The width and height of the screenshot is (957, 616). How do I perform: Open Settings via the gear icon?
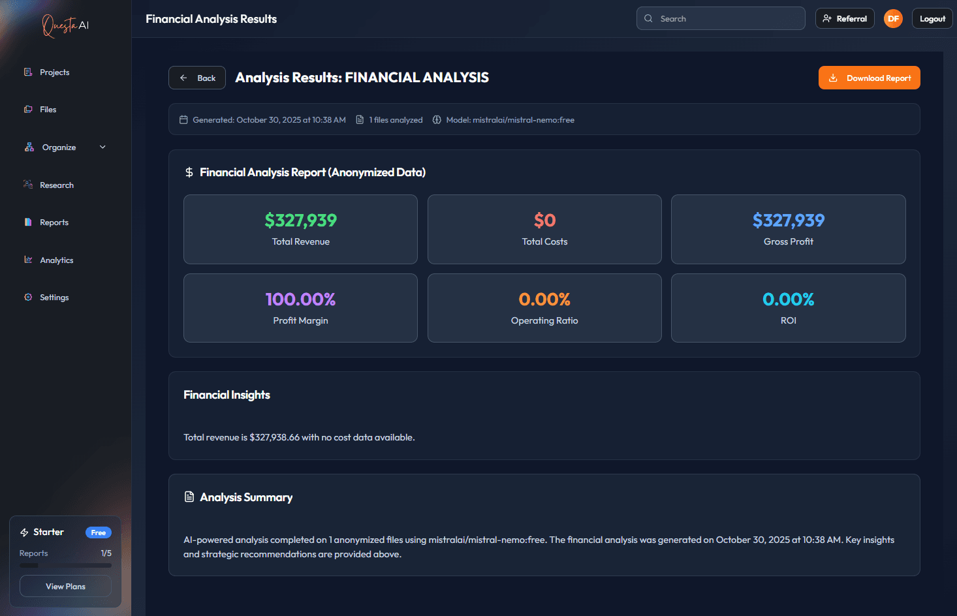[x=28, y=297]
